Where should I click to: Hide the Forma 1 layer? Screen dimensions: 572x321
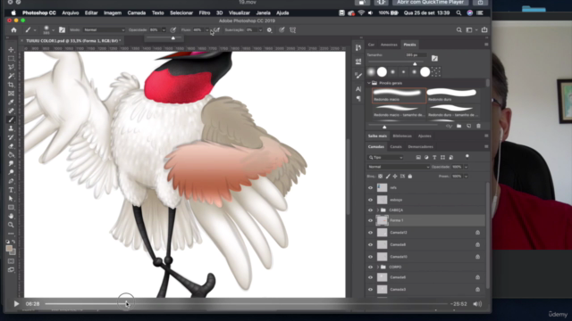coord(370,220)
